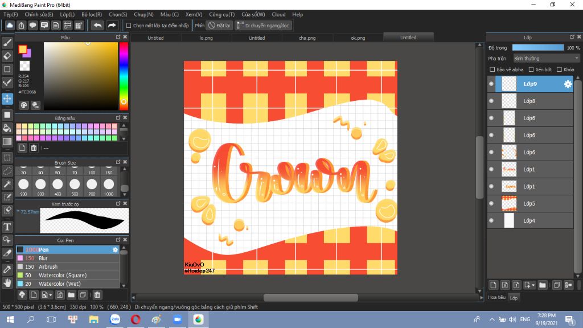583x328 pixels.
Task: Expand the add-layer dropdown arrow in Lớp panel
Action: click(533, 285)
